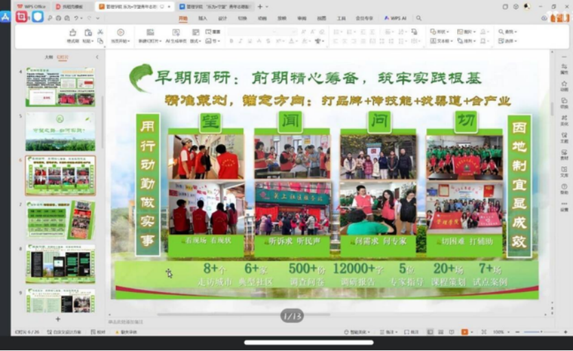
Task: Click the Format Painter brush icon
Action: pyautogui.click(x=73, y=32)
